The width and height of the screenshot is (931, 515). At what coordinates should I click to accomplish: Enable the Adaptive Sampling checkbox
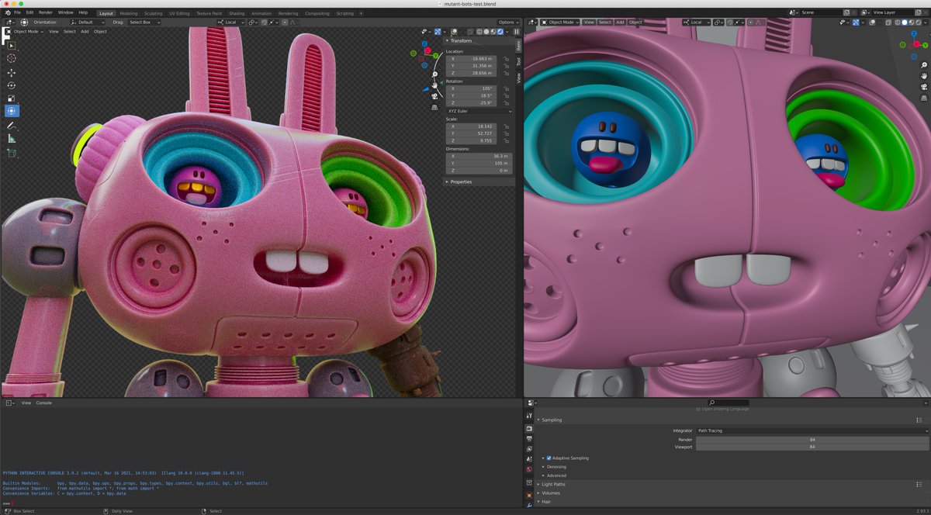coord(549,458)
